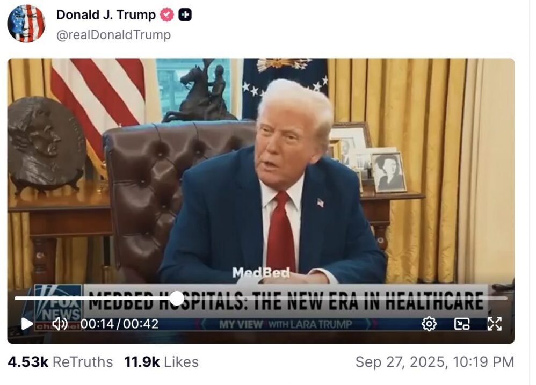Open Donald J. Trump display name
The image size is (536, 385).
(106, 14)
